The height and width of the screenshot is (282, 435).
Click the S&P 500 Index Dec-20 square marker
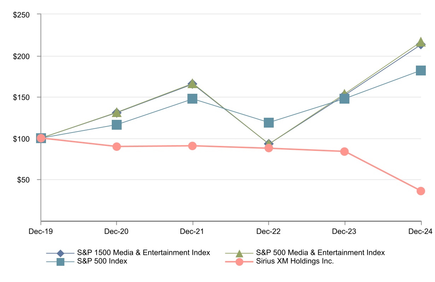[x=117, y=125]
